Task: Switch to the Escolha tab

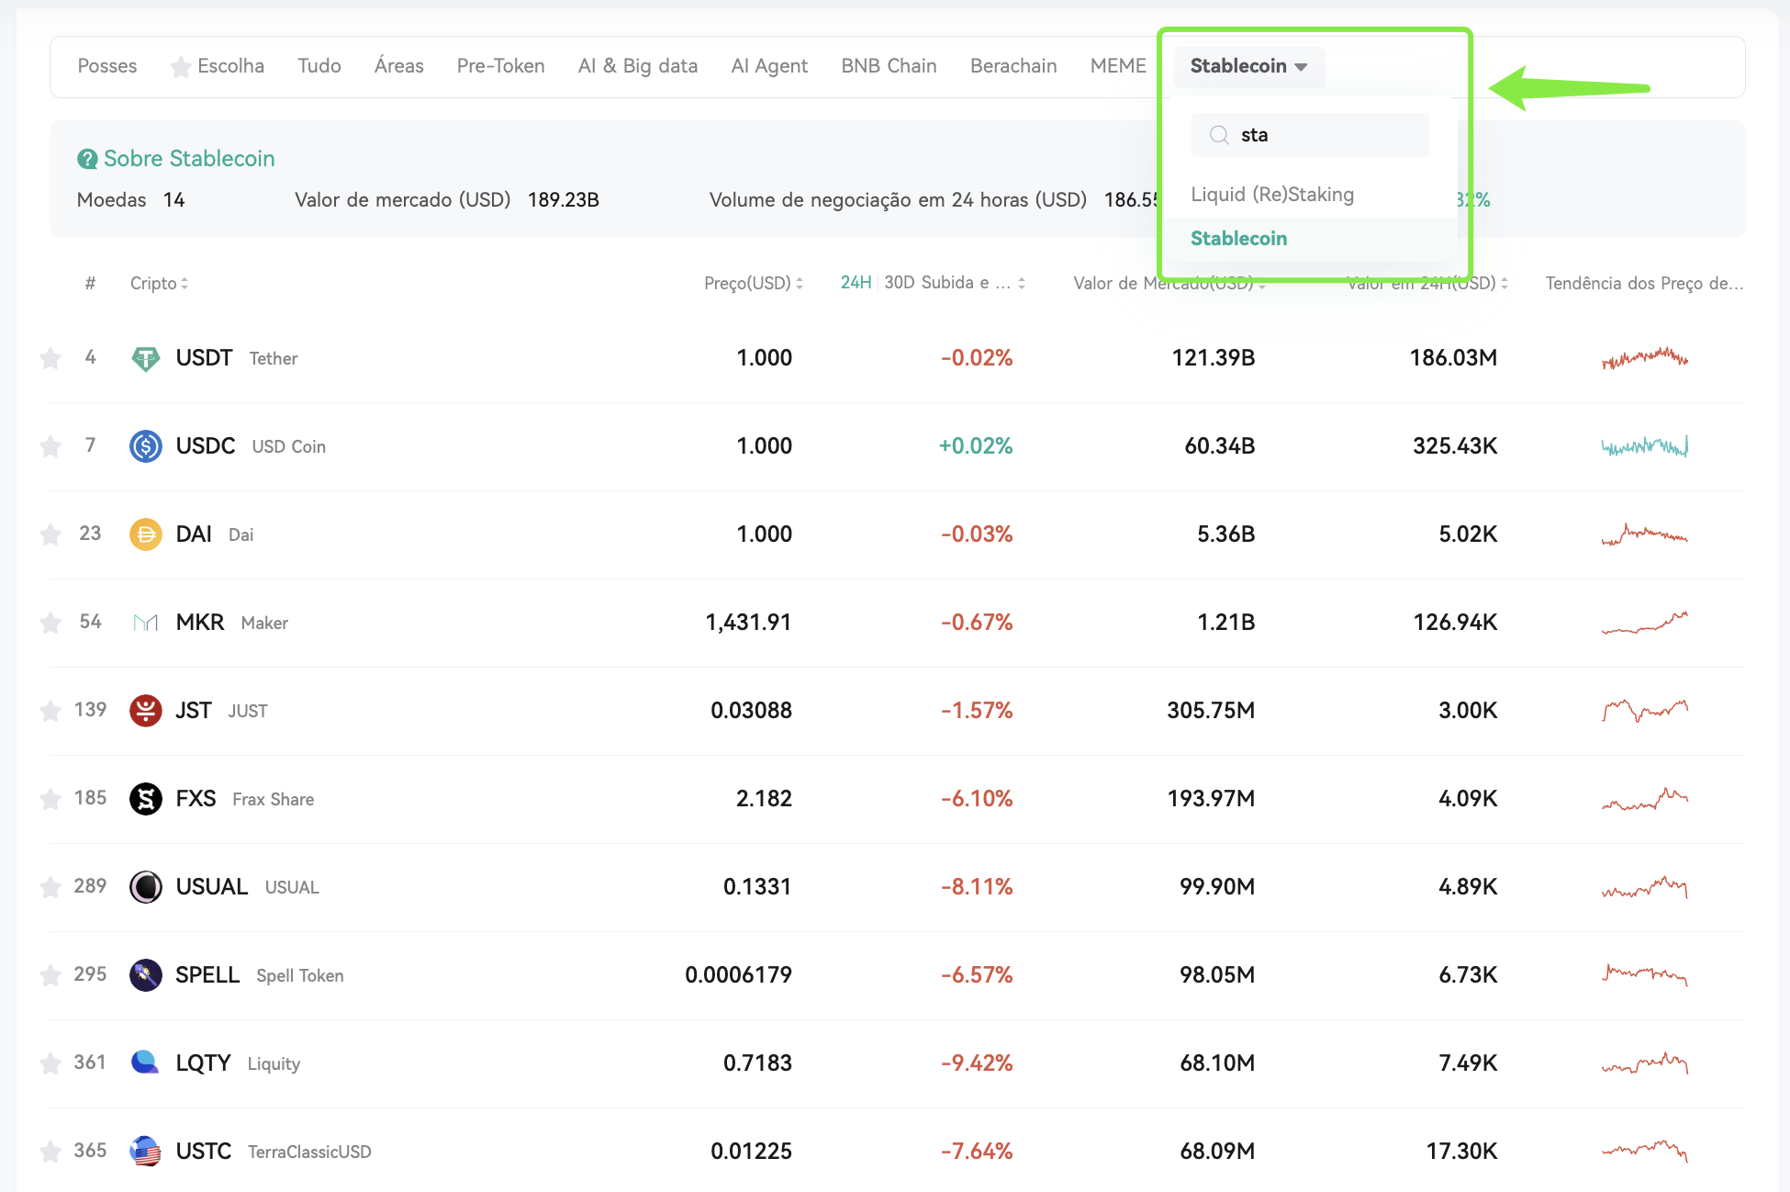Action: (218, 66)
